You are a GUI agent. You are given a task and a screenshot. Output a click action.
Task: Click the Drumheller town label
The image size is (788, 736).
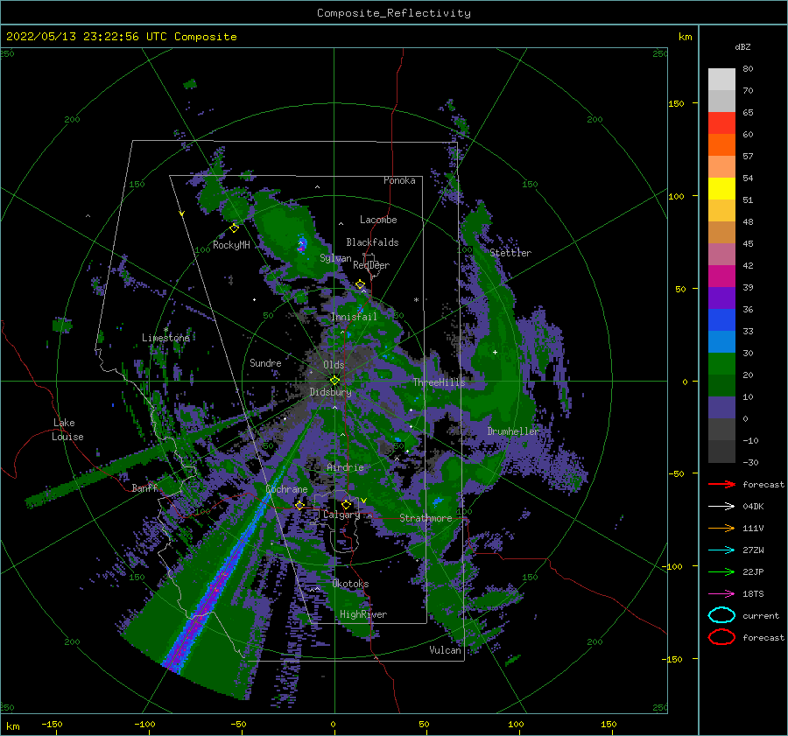tap(513, 431)
